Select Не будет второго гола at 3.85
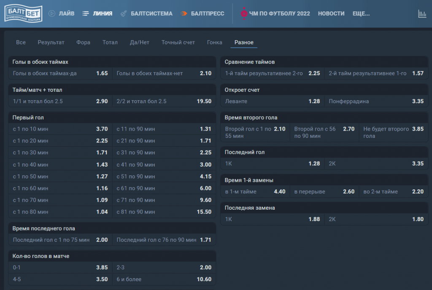 point(393,132)
